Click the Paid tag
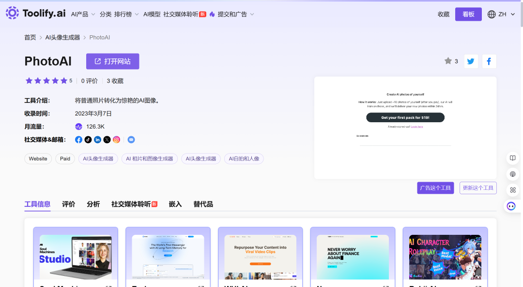 (65, 159)
